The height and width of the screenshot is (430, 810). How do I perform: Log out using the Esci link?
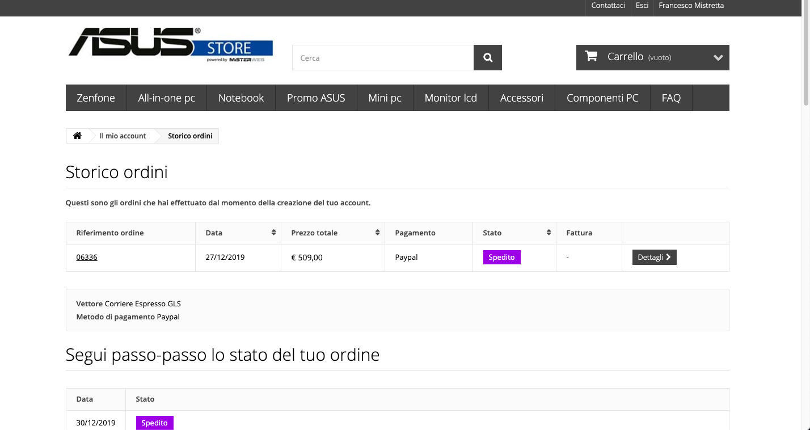642,6
